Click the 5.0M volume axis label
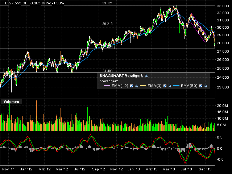The image size is (232, 174). point(221,125)
